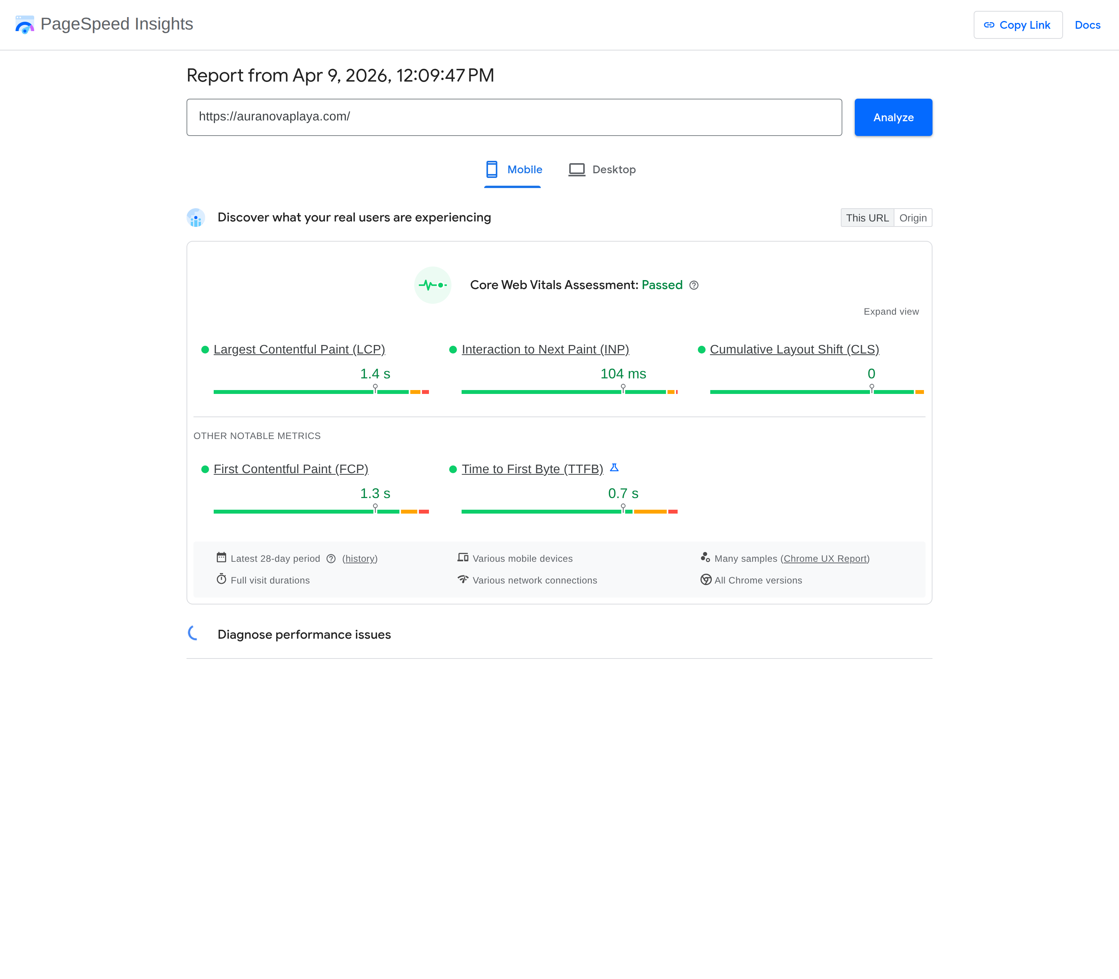Click the network icon beside Various network connections
Viewport: 1119px width, 979px height.
[x=463, y=579]
